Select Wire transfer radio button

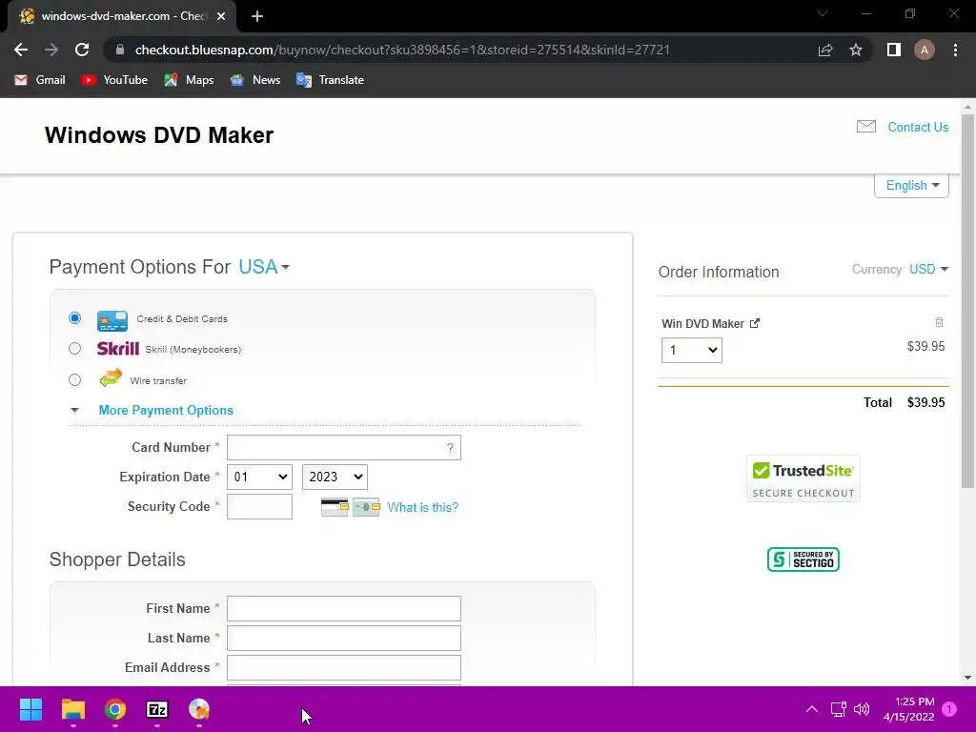[x=74, y=379]
